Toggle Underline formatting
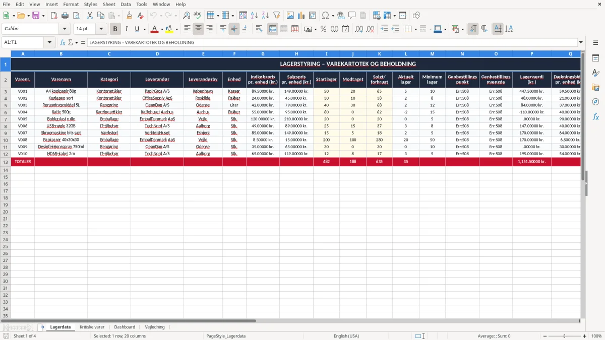Image resolution: width=605 pixels, height=340 pixels. point(137,29)
